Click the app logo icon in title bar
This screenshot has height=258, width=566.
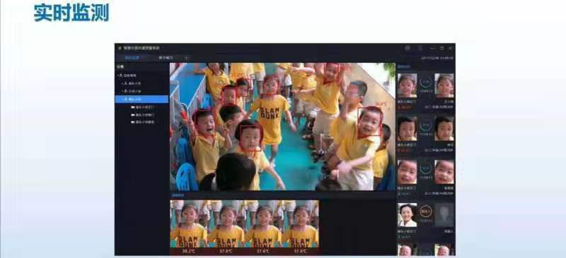tap(120, 48)
